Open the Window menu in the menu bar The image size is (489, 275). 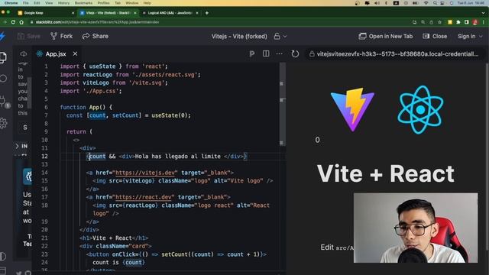point(132,3)
